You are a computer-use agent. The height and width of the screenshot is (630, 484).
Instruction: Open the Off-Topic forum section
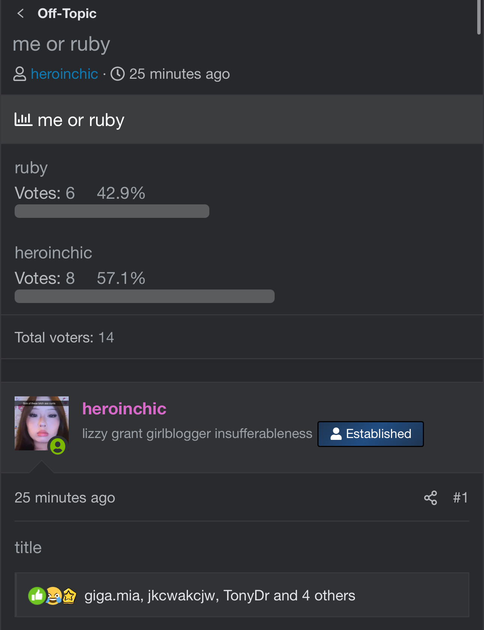point(67,14)
